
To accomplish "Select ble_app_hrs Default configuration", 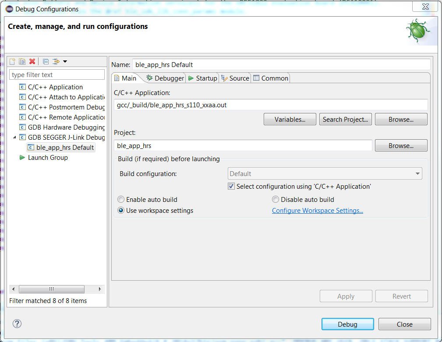I will pos(65,147).
